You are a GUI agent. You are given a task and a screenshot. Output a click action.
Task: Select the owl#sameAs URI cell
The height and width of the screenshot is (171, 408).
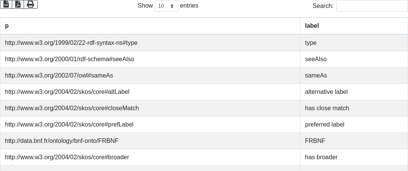coord(59,76)
